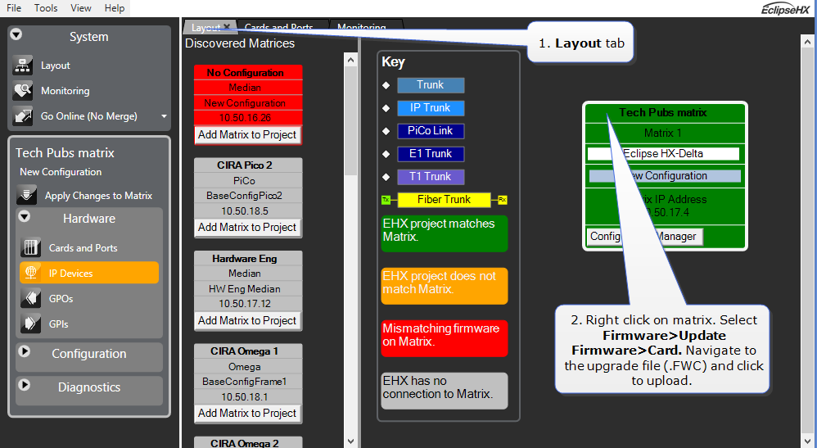Expand the Diagnostics section
Screen dimensions: 817x448
tap(25, 386)
